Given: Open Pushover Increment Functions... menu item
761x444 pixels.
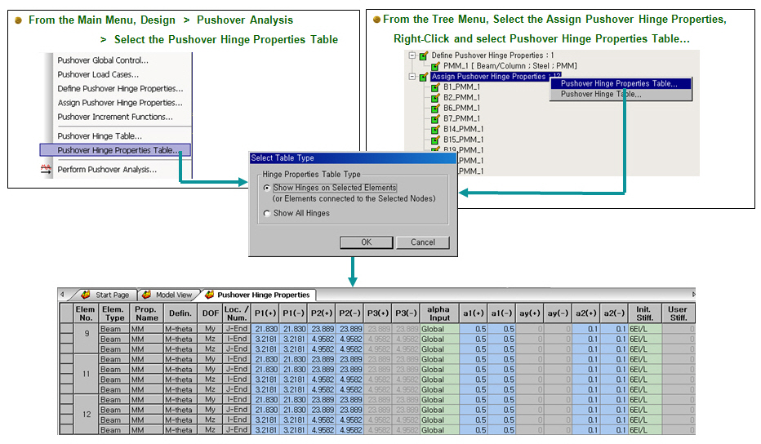Looking at the screenshot, I should click(115, 117).
